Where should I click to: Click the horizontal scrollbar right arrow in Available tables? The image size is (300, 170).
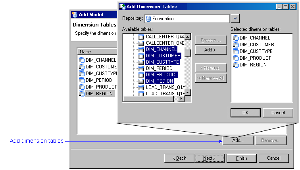tap(182, 99)
